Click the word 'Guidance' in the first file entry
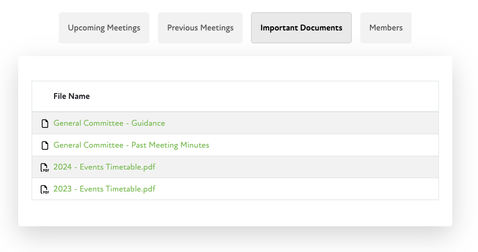Image resolution: width=478 pixels, height=252 pixels. point(149,124)
